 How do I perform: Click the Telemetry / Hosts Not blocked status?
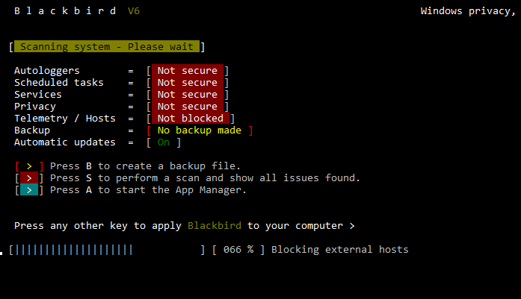click(x=191, y=118)
